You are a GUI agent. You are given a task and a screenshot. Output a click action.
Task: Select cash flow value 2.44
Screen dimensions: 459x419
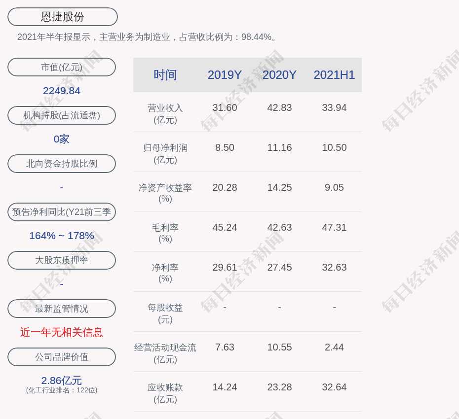pos(334,347)
